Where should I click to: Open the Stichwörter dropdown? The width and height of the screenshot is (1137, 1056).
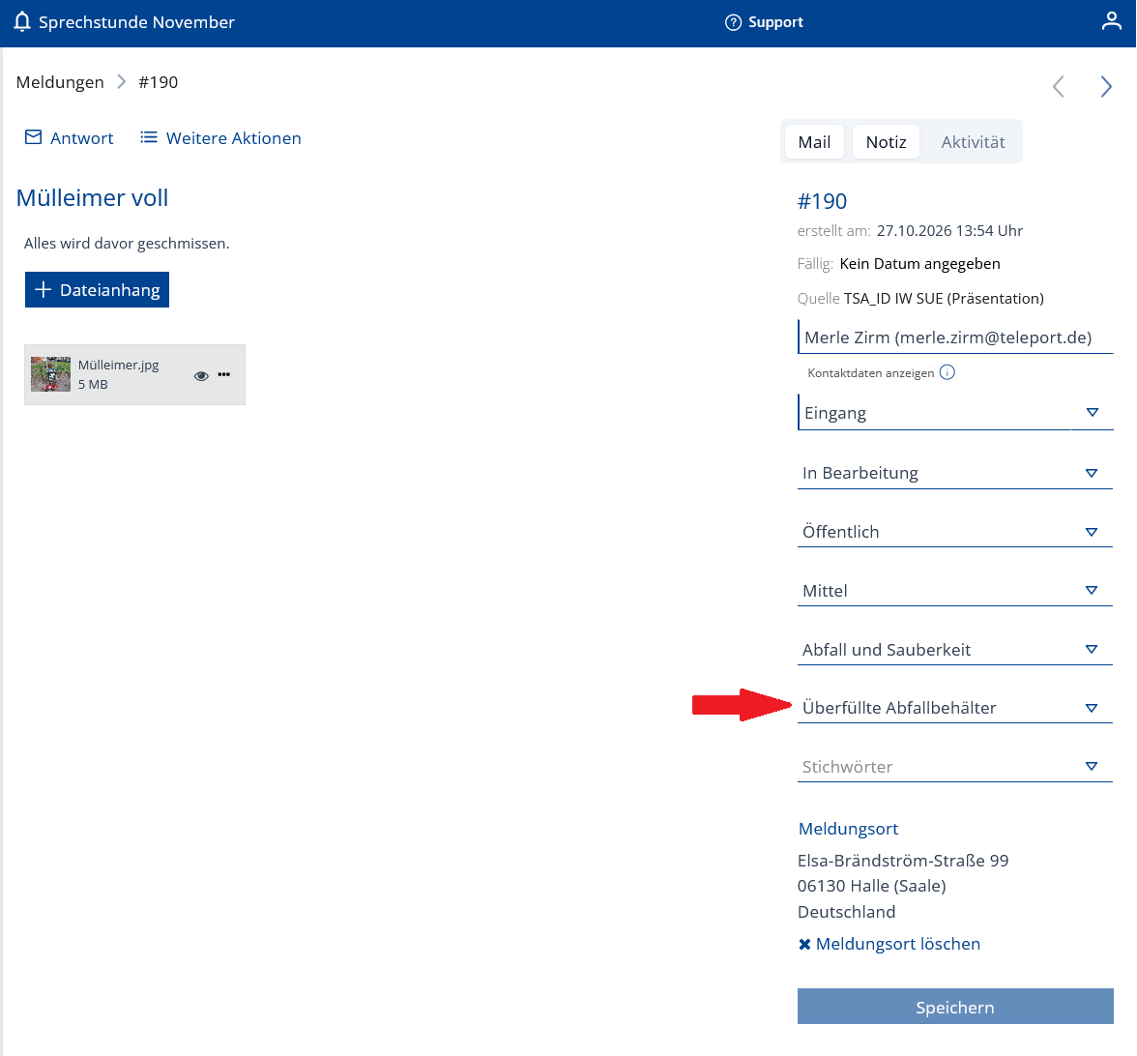tap(955, 767)
